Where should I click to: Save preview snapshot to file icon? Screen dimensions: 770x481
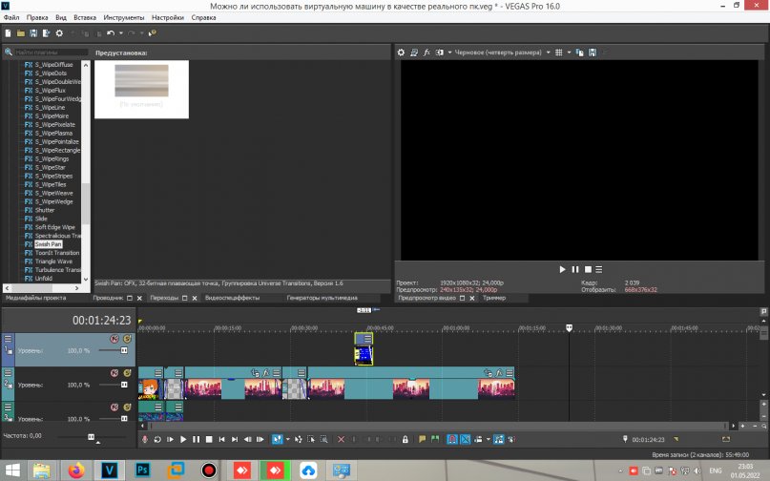[594, 52]
